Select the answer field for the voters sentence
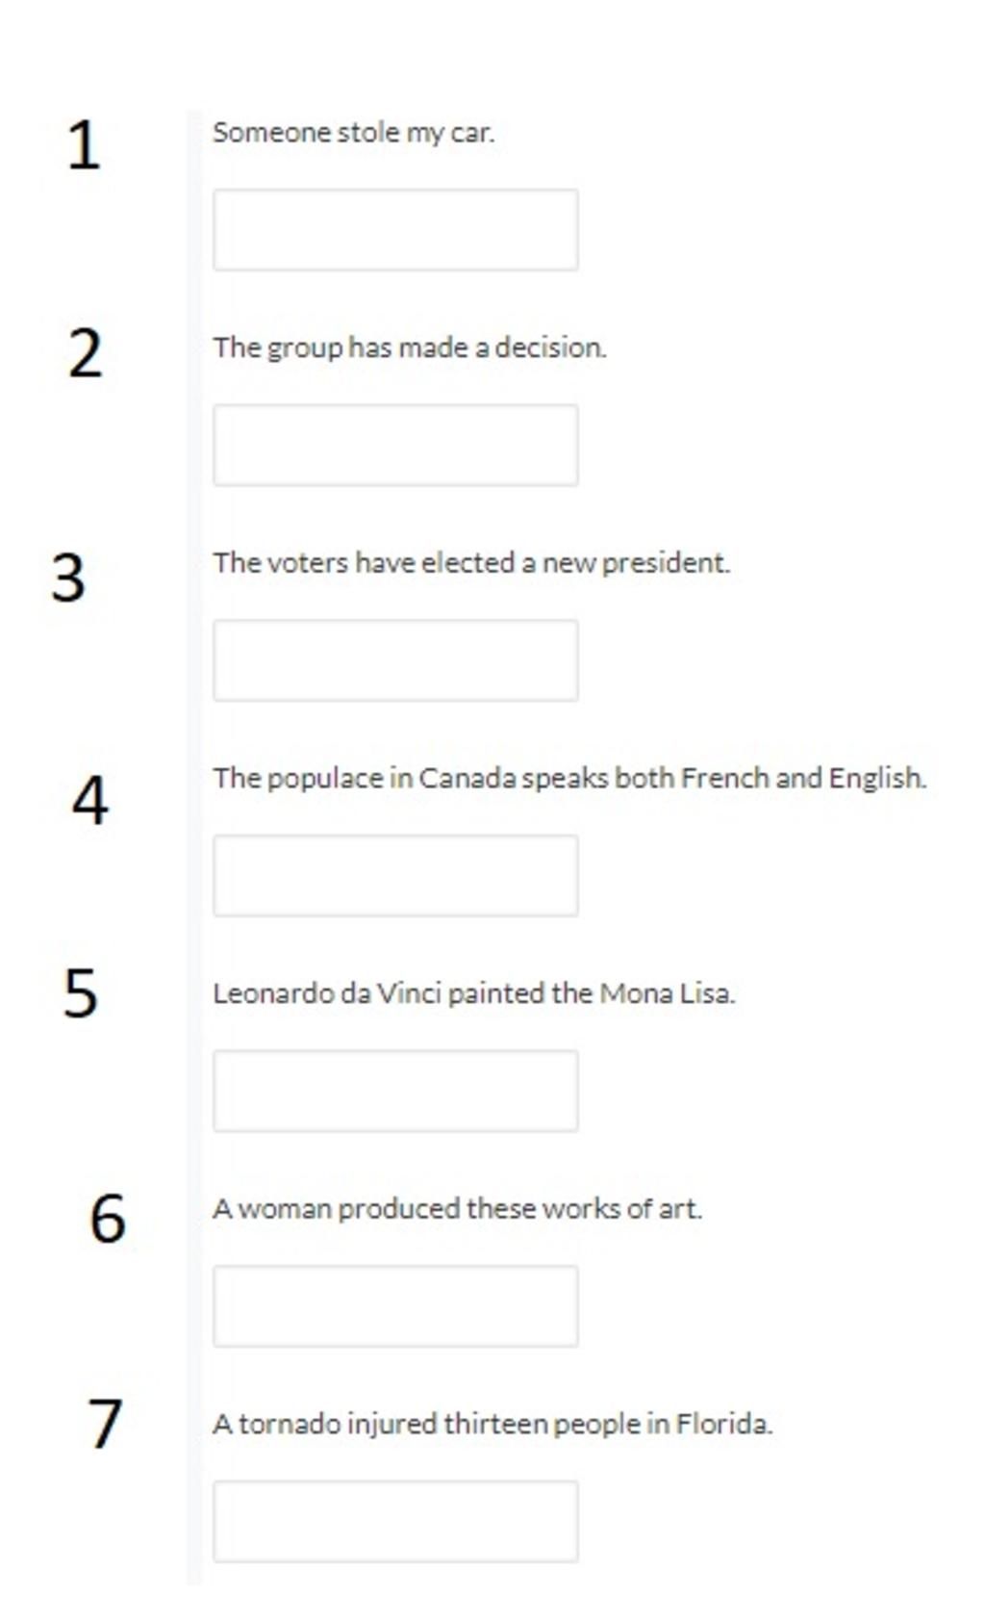Viewport: 985px width, 1622px height. 395,660
